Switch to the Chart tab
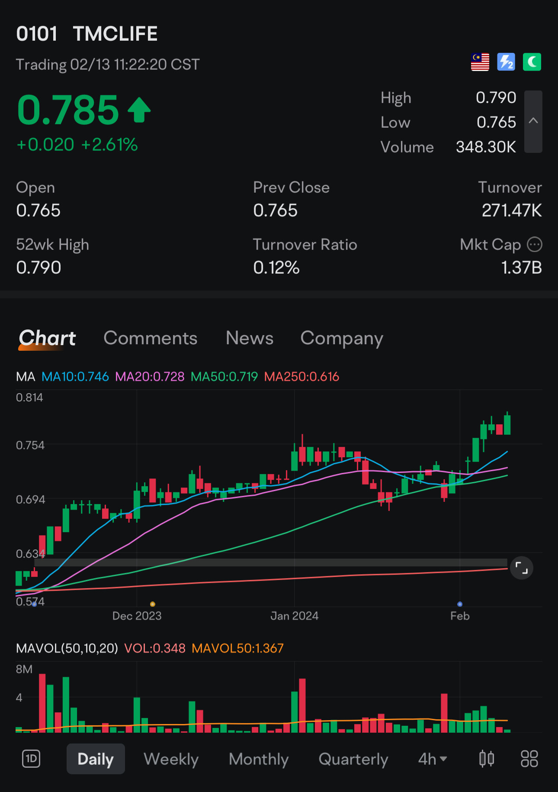Screen dimensions: 558x792 (47, 338)
